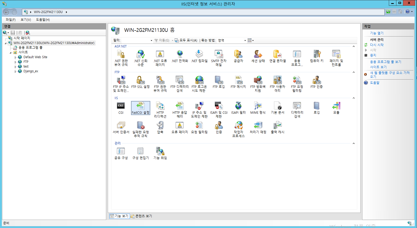Click the 다시 시작 action link

377,45
